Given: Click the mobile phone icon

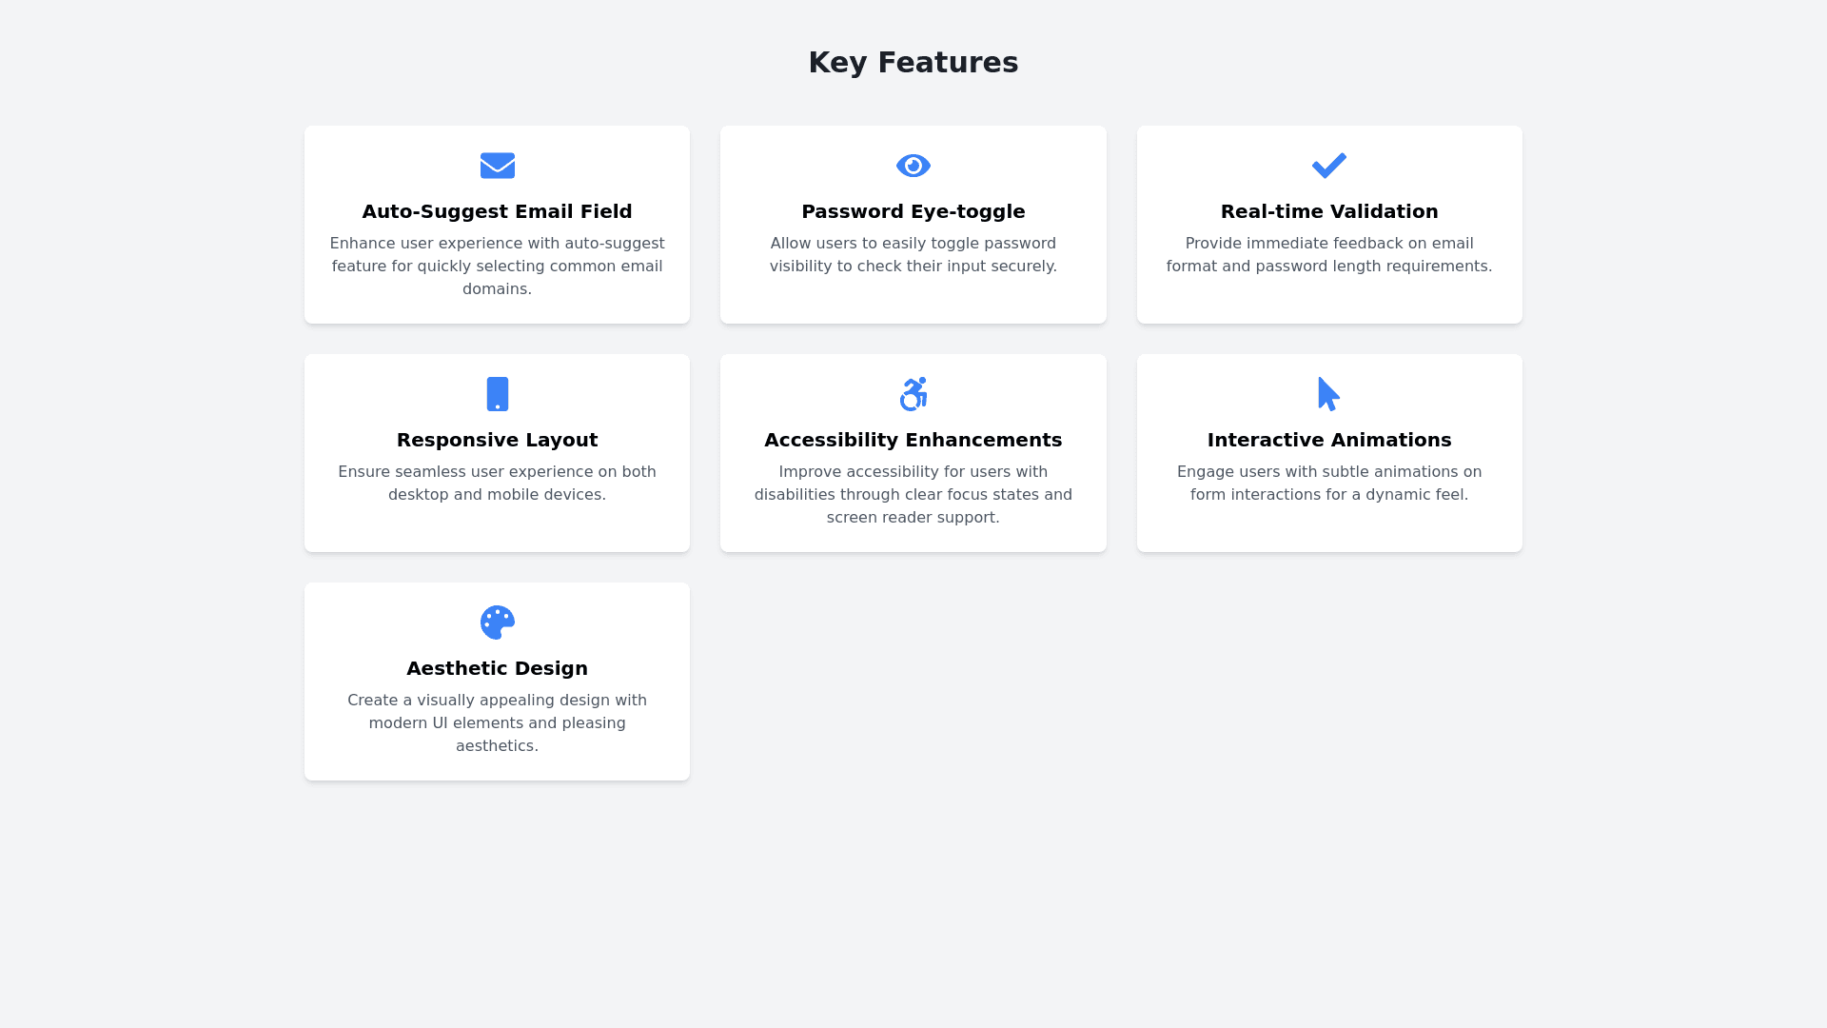Looking at the screenshot, I should 497,394.
